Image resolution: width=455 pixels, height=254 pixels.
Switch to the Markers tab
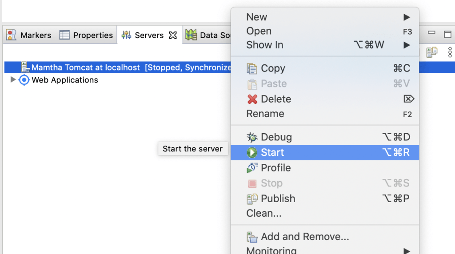coord(30,36)
